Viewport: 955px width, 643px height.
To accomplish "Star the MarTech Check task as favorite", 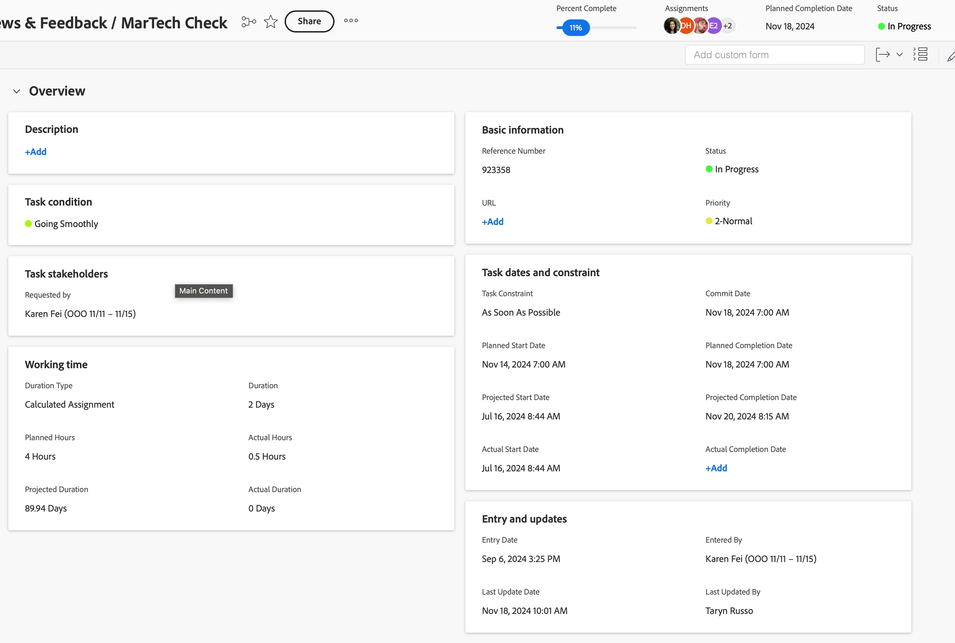I will coord(271,21).
